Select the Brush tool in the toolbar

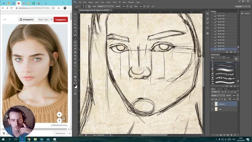click(75, 38)
